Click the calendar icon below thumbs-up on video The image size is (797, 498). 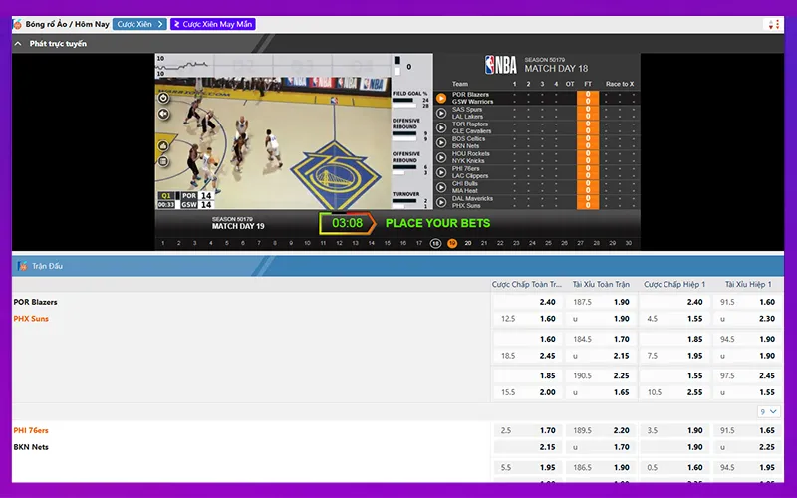pos(163,162)
